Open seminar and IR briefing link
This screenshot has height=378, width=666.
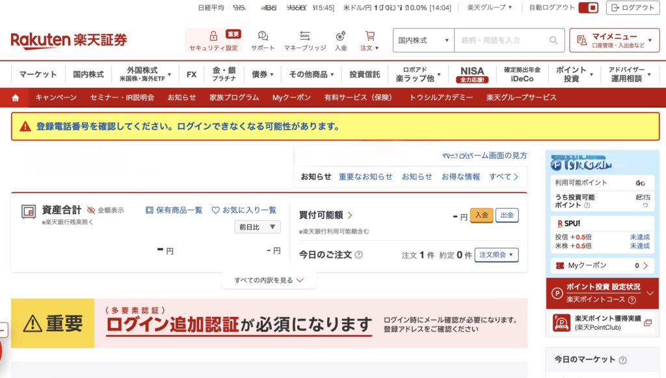[122, 98]
